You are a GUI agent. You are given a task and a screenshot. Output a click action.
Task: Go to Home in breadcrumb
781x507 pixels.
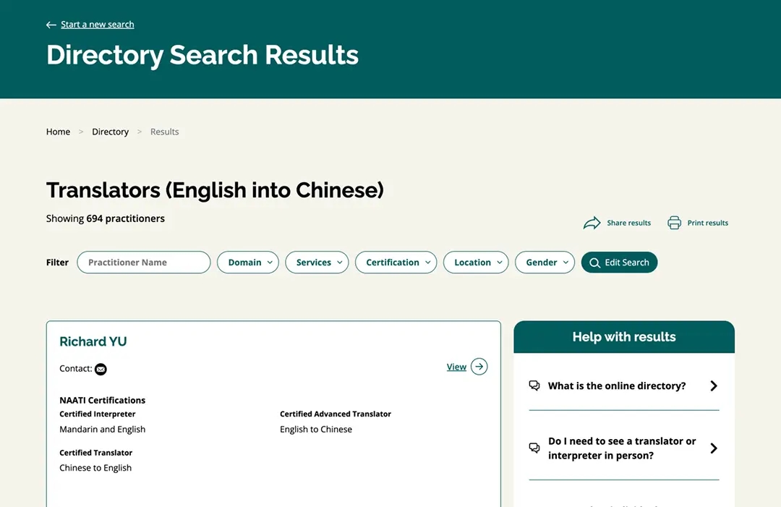pos(58,132)
